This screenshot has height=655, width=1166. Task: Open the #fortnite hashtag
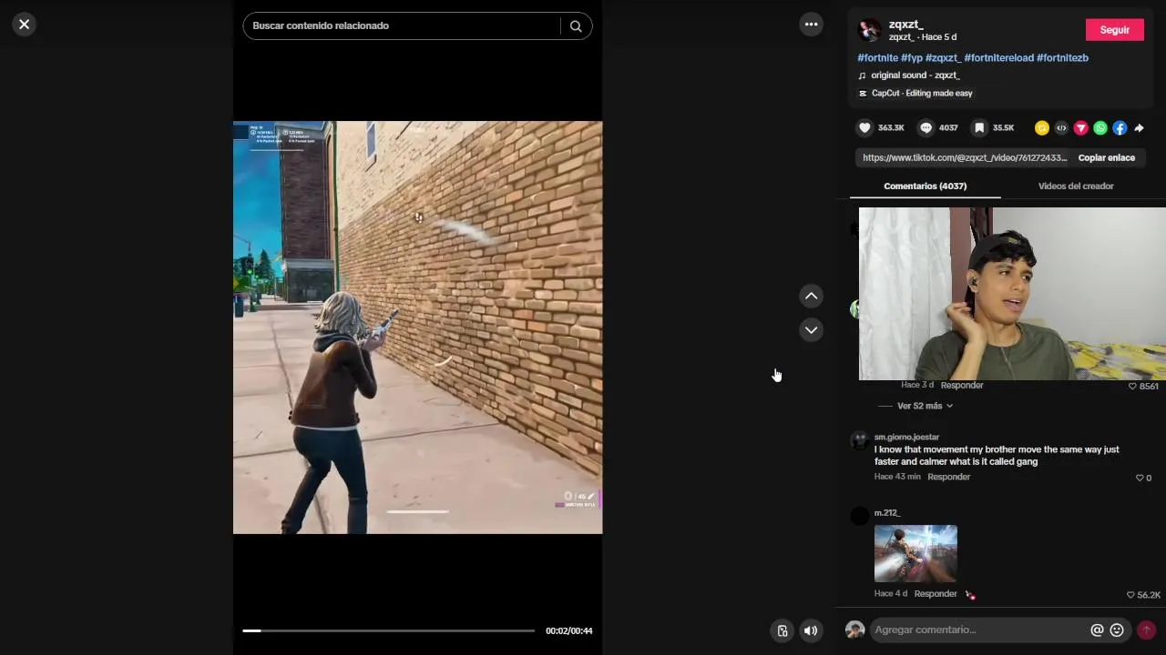[x=877, y=58]
